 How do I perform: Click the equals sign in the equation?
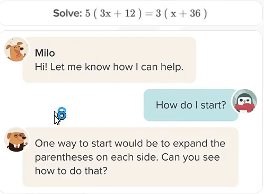148,14
